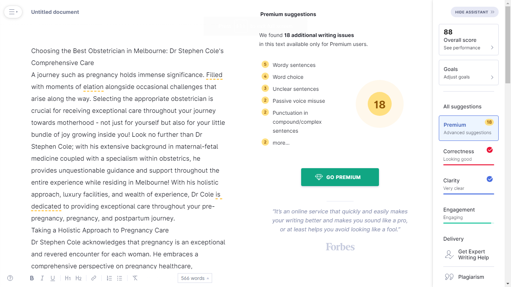Expand the Overall score performance details

coord(468,40)
